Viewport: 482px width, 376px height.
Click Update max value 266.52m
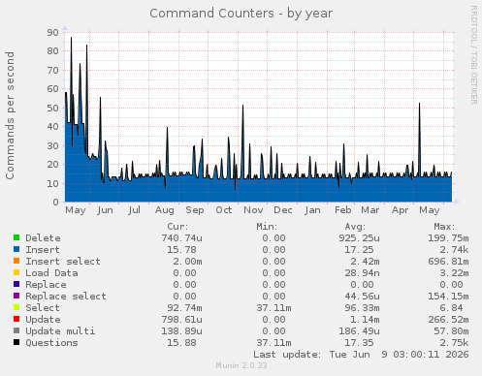click(x=448, y=320)
